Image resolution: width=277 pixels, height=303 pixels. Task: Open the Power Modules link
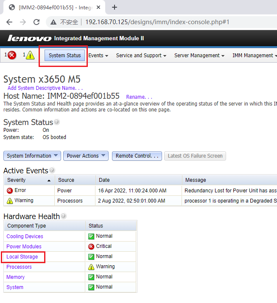coord(24,247)
